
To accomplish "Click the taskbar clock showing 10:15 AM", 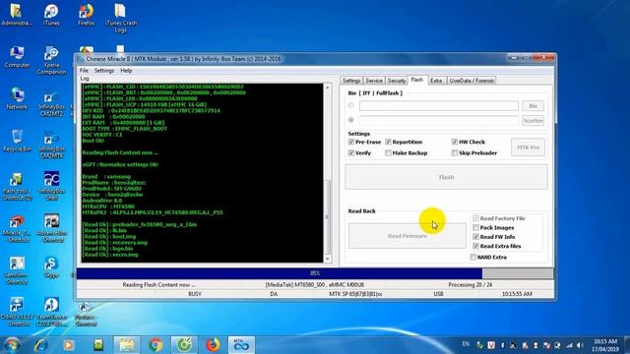I will (605, 345).
